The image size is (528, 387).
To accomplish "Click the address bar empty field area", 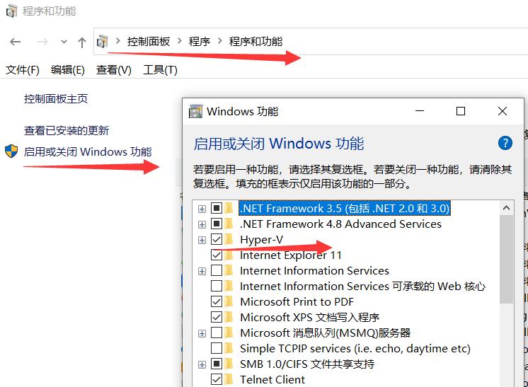I will pyautogui.click(x=404, y=42).
